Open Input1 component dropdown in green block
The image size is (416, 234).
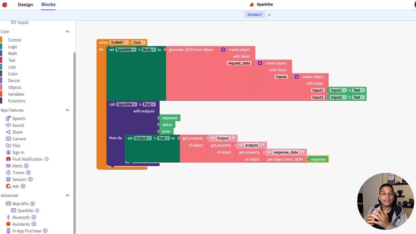point(338,90)
